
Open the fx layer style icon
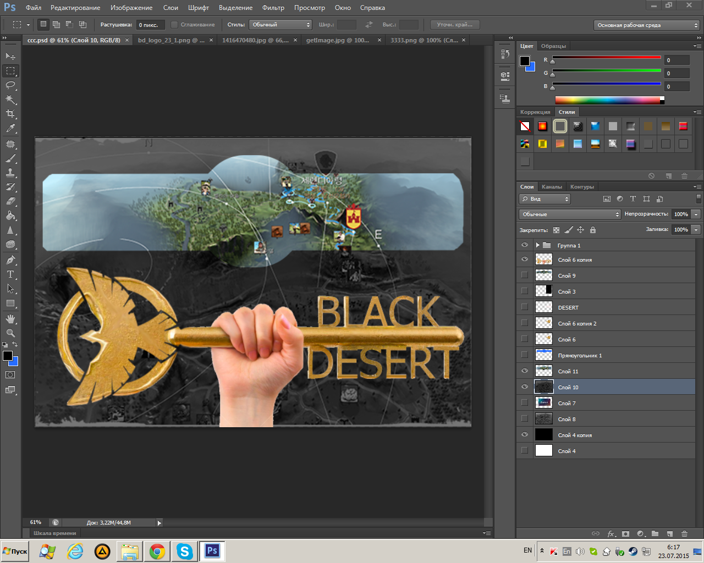point(611,533)
